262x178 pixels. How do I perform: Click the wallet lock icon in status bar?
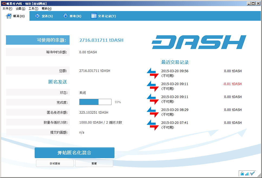242,174
